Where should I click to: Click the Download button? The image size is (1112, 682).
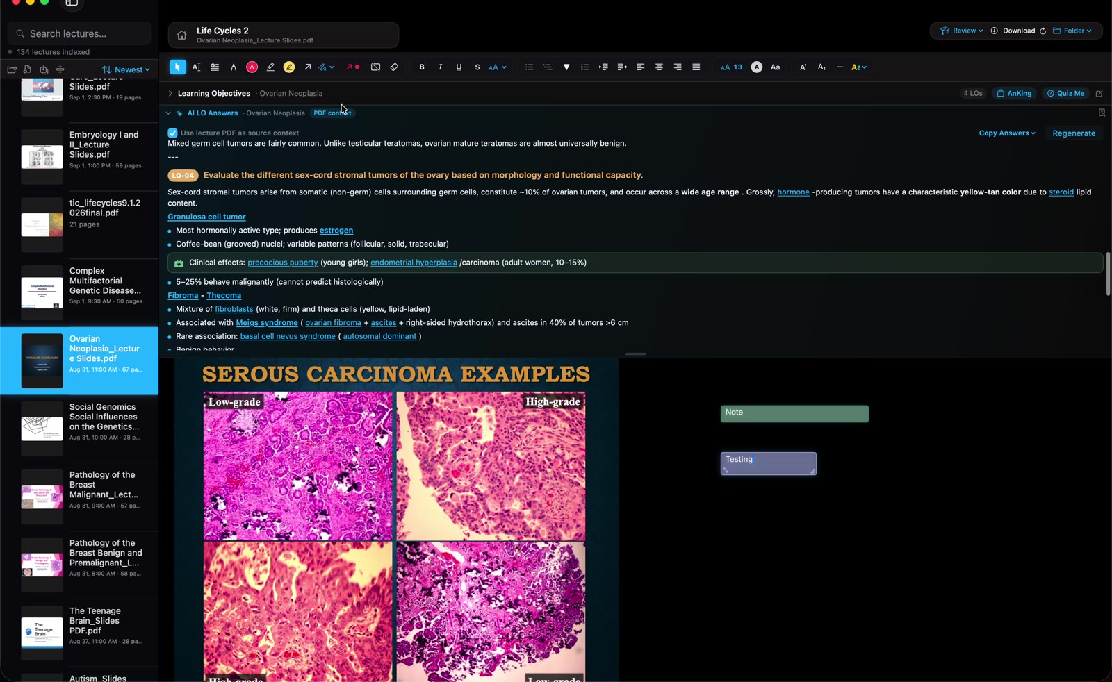pyautogui.click(x=1013, y=31)
